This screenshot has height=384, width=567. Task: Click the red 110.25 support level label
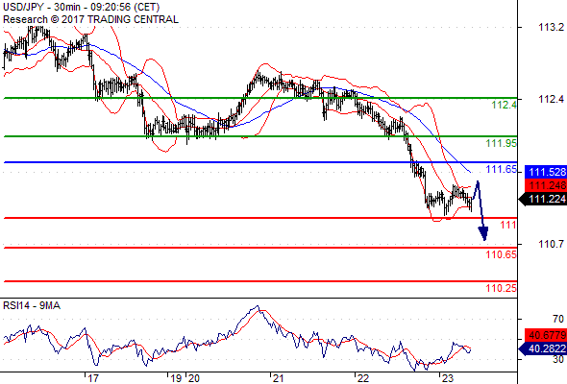pos(502,288)
